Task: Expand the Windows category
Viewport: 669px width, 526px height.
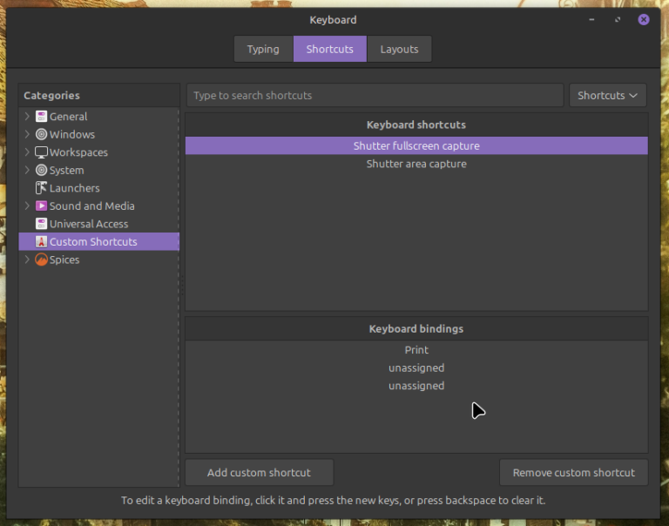Action: tap(27, 134)
